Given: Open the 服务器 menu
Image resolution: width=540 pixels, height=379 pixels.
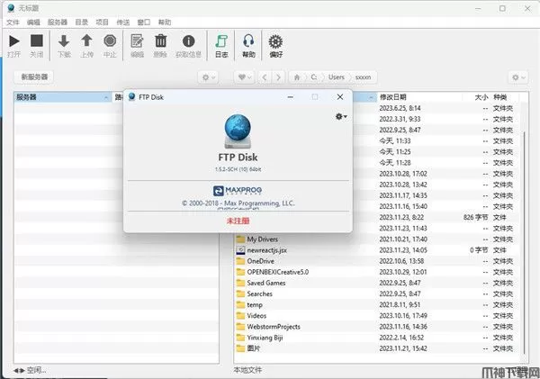Looking at the screenshot, I should (x=56, y=20).
